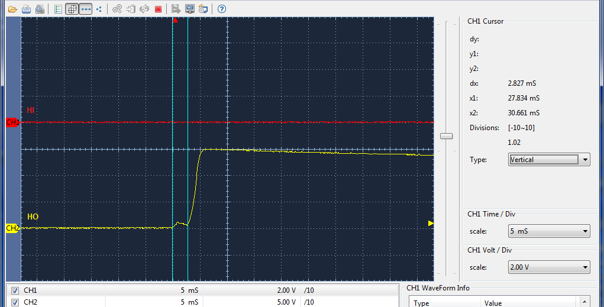This screenshot has width=604, height=307.
Task: Click the yellow HO label
Action: (x=33, y=216)
